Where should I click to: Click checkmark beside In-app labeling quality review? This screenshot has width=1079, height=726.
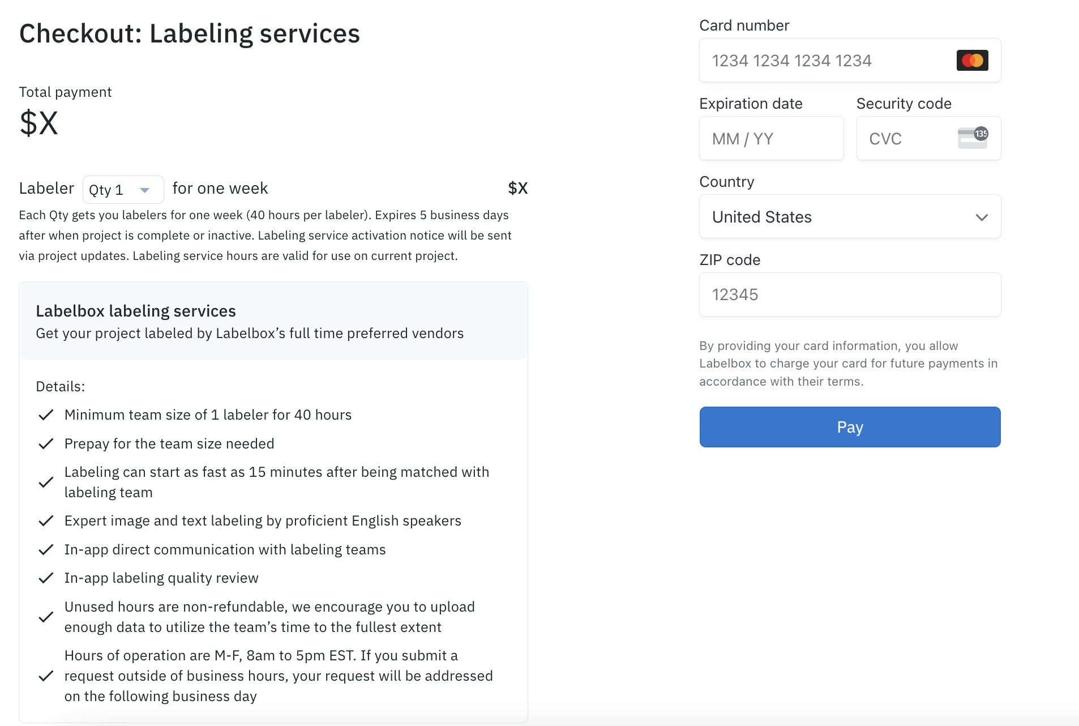(x=46, y=578)
